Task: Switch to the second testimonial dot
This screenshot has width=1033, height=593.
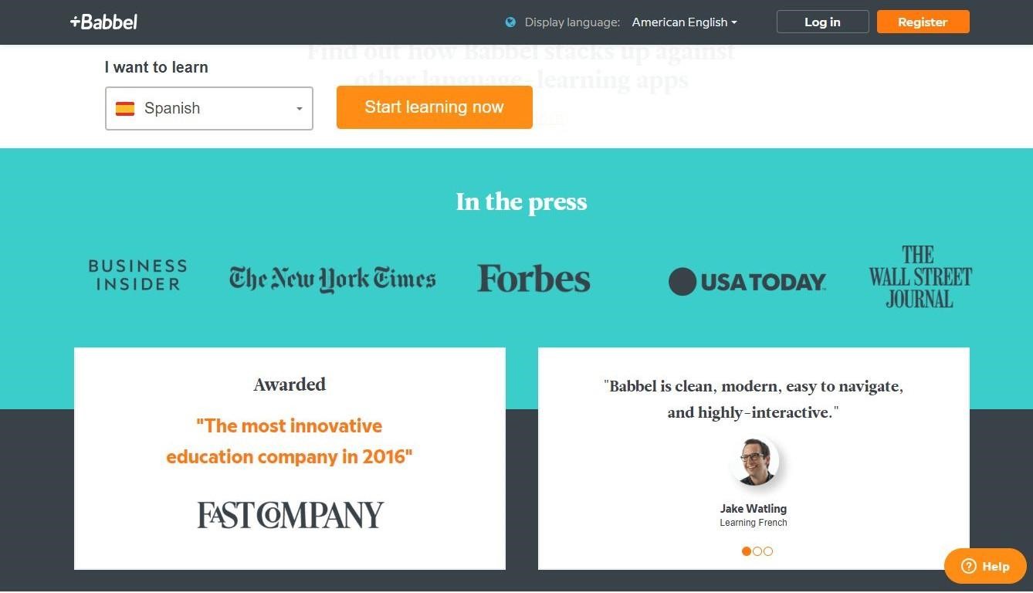Action: point(757,551)
